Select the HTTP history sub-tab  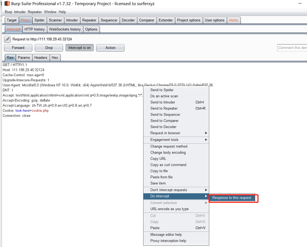click(x=35, y=29)
